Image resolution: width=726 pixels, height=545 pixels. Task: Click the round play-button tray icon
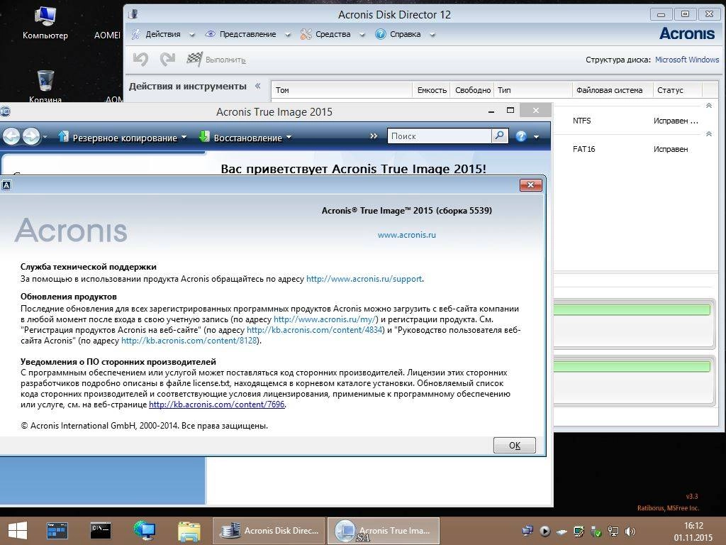click(545, 531)
